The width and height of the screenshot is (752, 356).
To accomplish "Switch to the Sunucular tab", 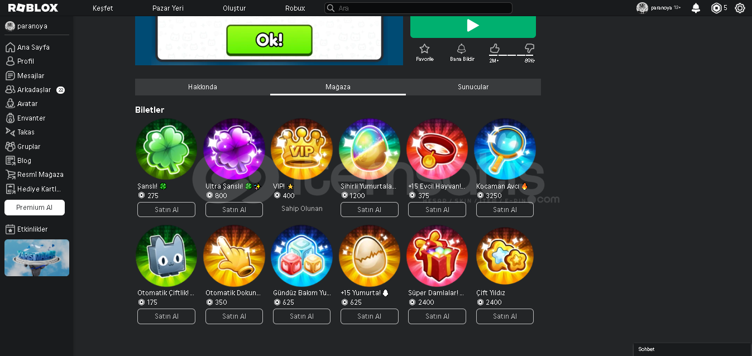I will pos(473,87).
